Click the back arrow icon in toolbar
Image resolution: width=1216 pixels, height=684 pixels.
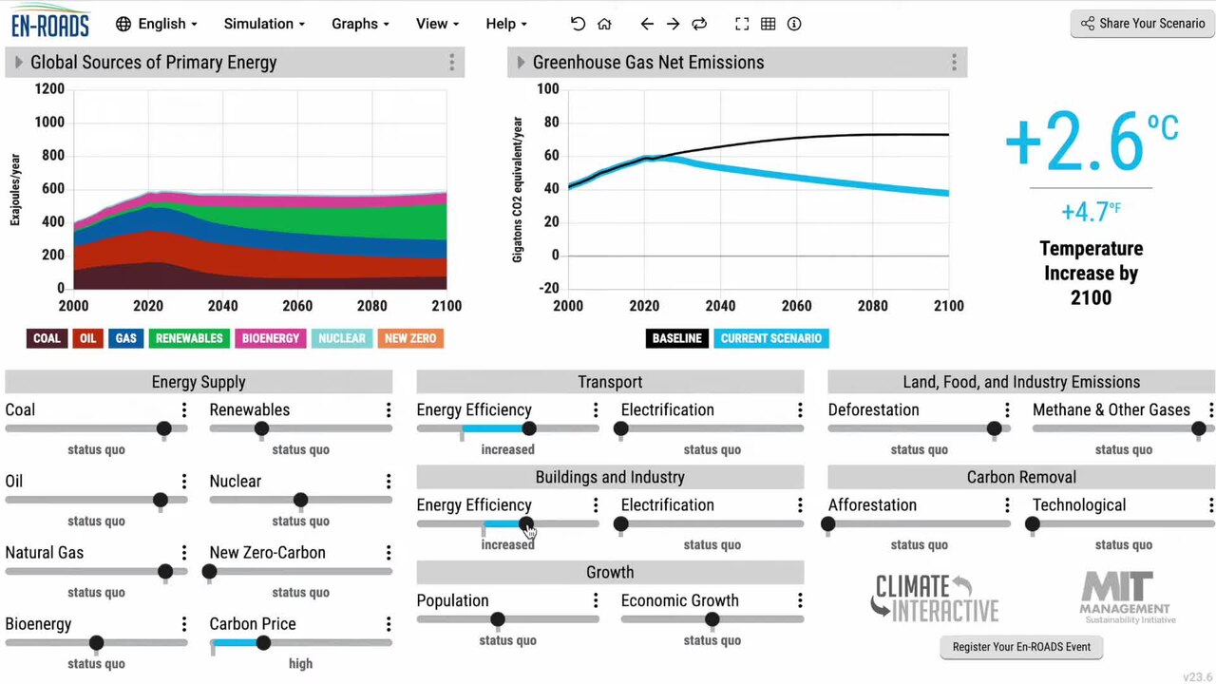[647, 24]
